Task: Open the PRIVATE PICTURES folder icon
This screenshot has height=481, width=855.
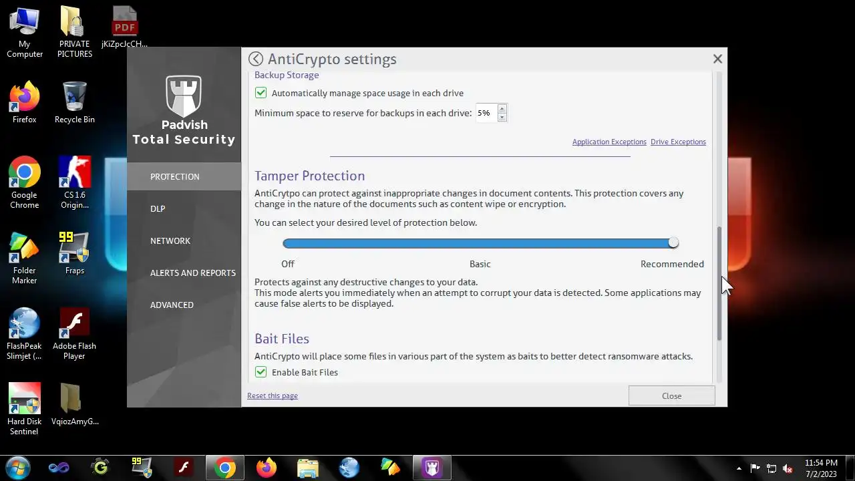Action: (x=74, y=32)
